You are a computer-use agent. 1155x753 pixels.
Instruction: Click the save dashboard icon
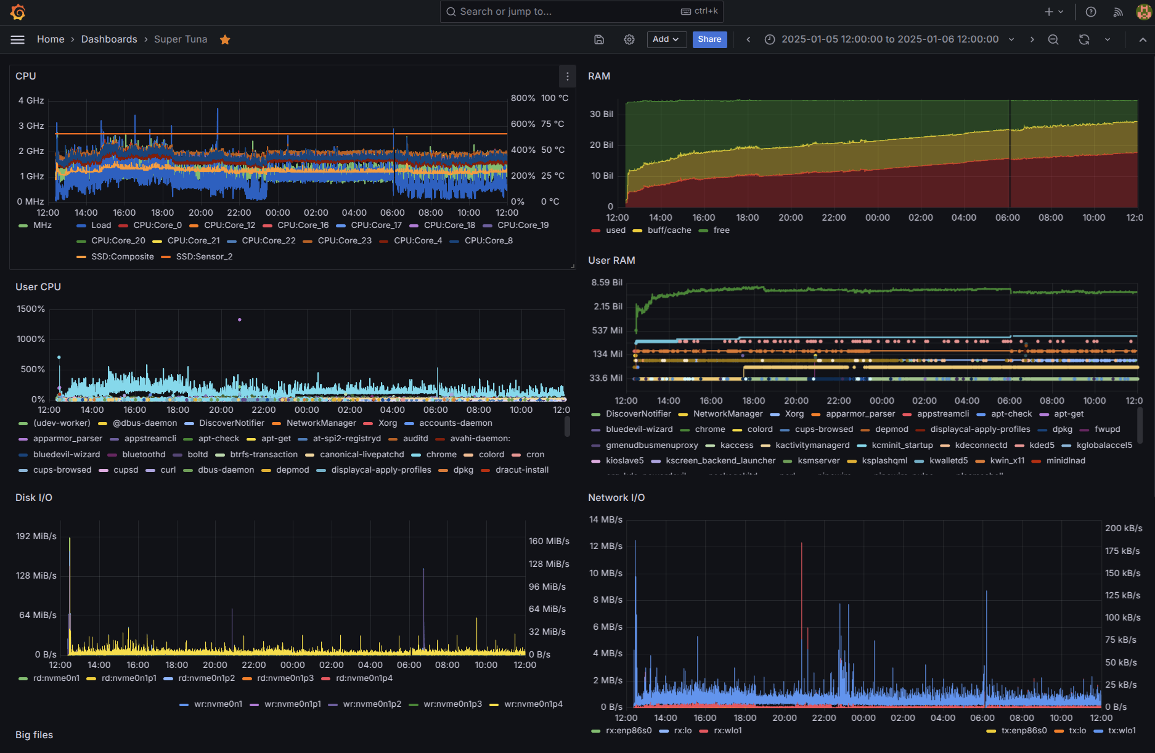point(598,39)
